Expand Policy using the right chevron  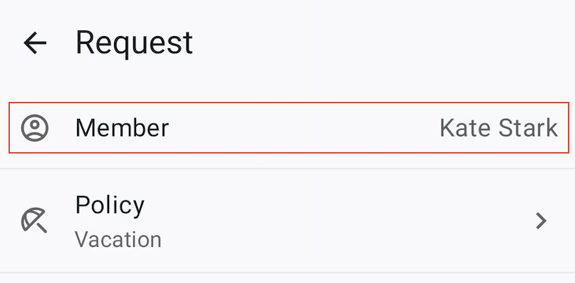click(541, 221)
